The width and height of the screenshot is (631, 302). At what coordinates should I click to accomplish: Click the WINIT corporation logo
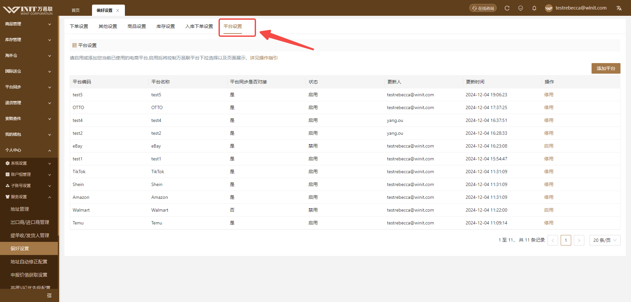click(28, 10)
